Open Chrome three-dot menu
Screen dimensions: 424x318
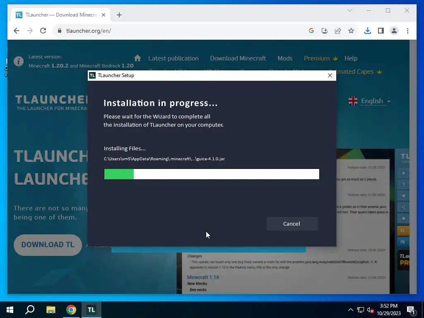coord(407,31)
